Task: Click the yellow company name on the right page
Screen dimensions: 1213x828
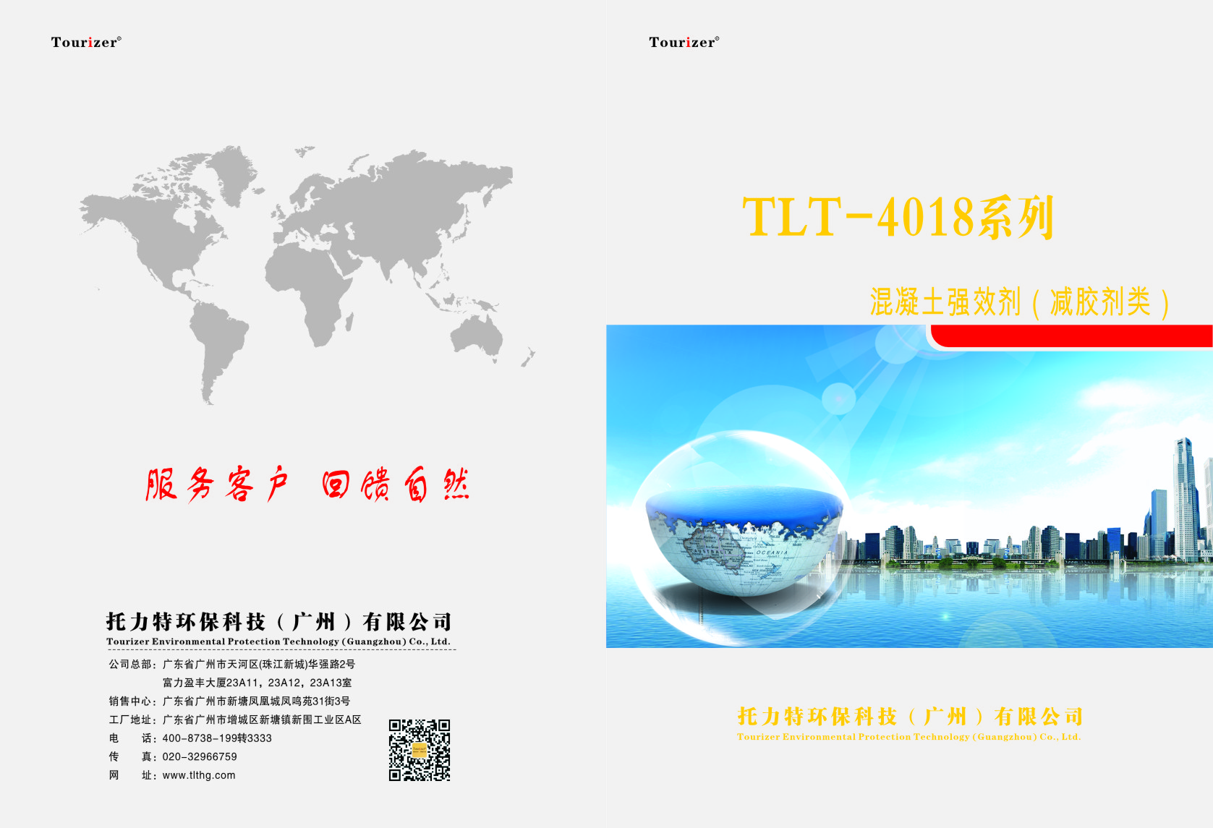Action: [x=910, y=717]
